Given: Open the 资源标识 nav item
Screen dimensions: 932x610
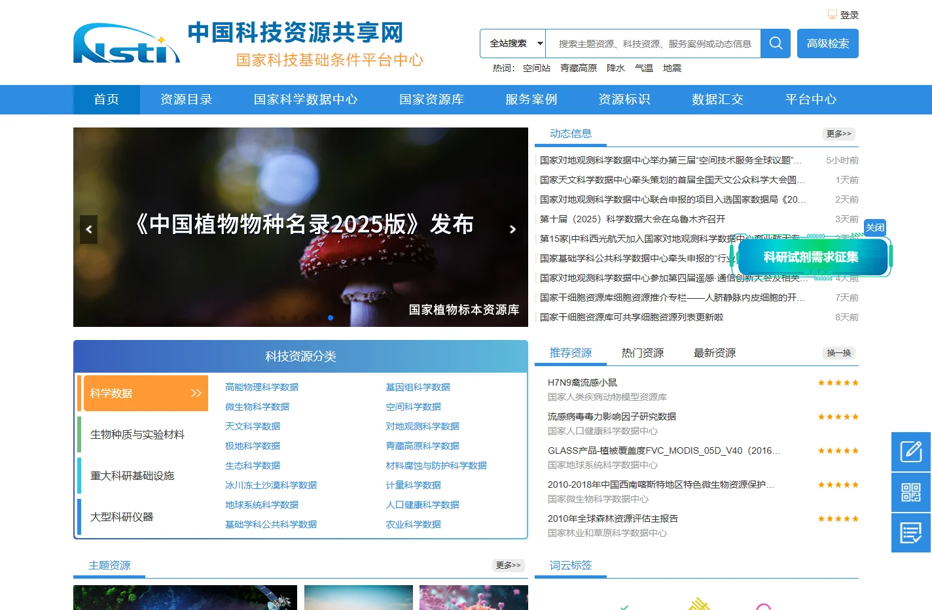Looking at the screenshot, I should [x=624, y=99].
